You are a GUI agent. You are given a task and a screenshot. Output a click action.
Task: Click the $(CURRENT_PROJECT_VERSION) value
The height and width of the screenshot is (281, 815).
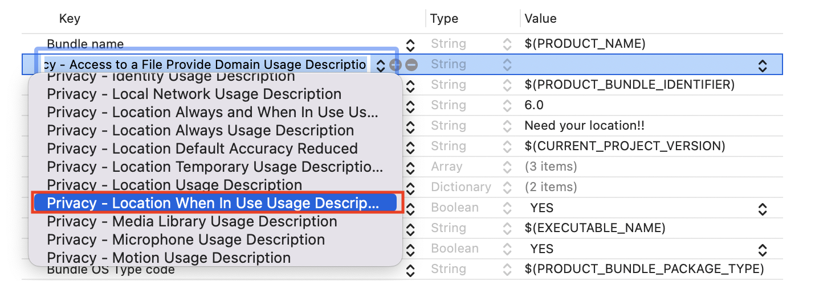point(625,147)
